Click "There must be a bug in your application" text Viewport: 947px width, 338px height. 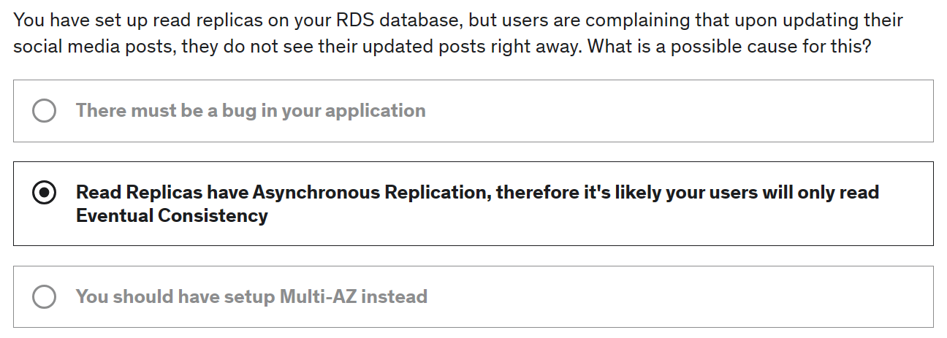point(250,111)
